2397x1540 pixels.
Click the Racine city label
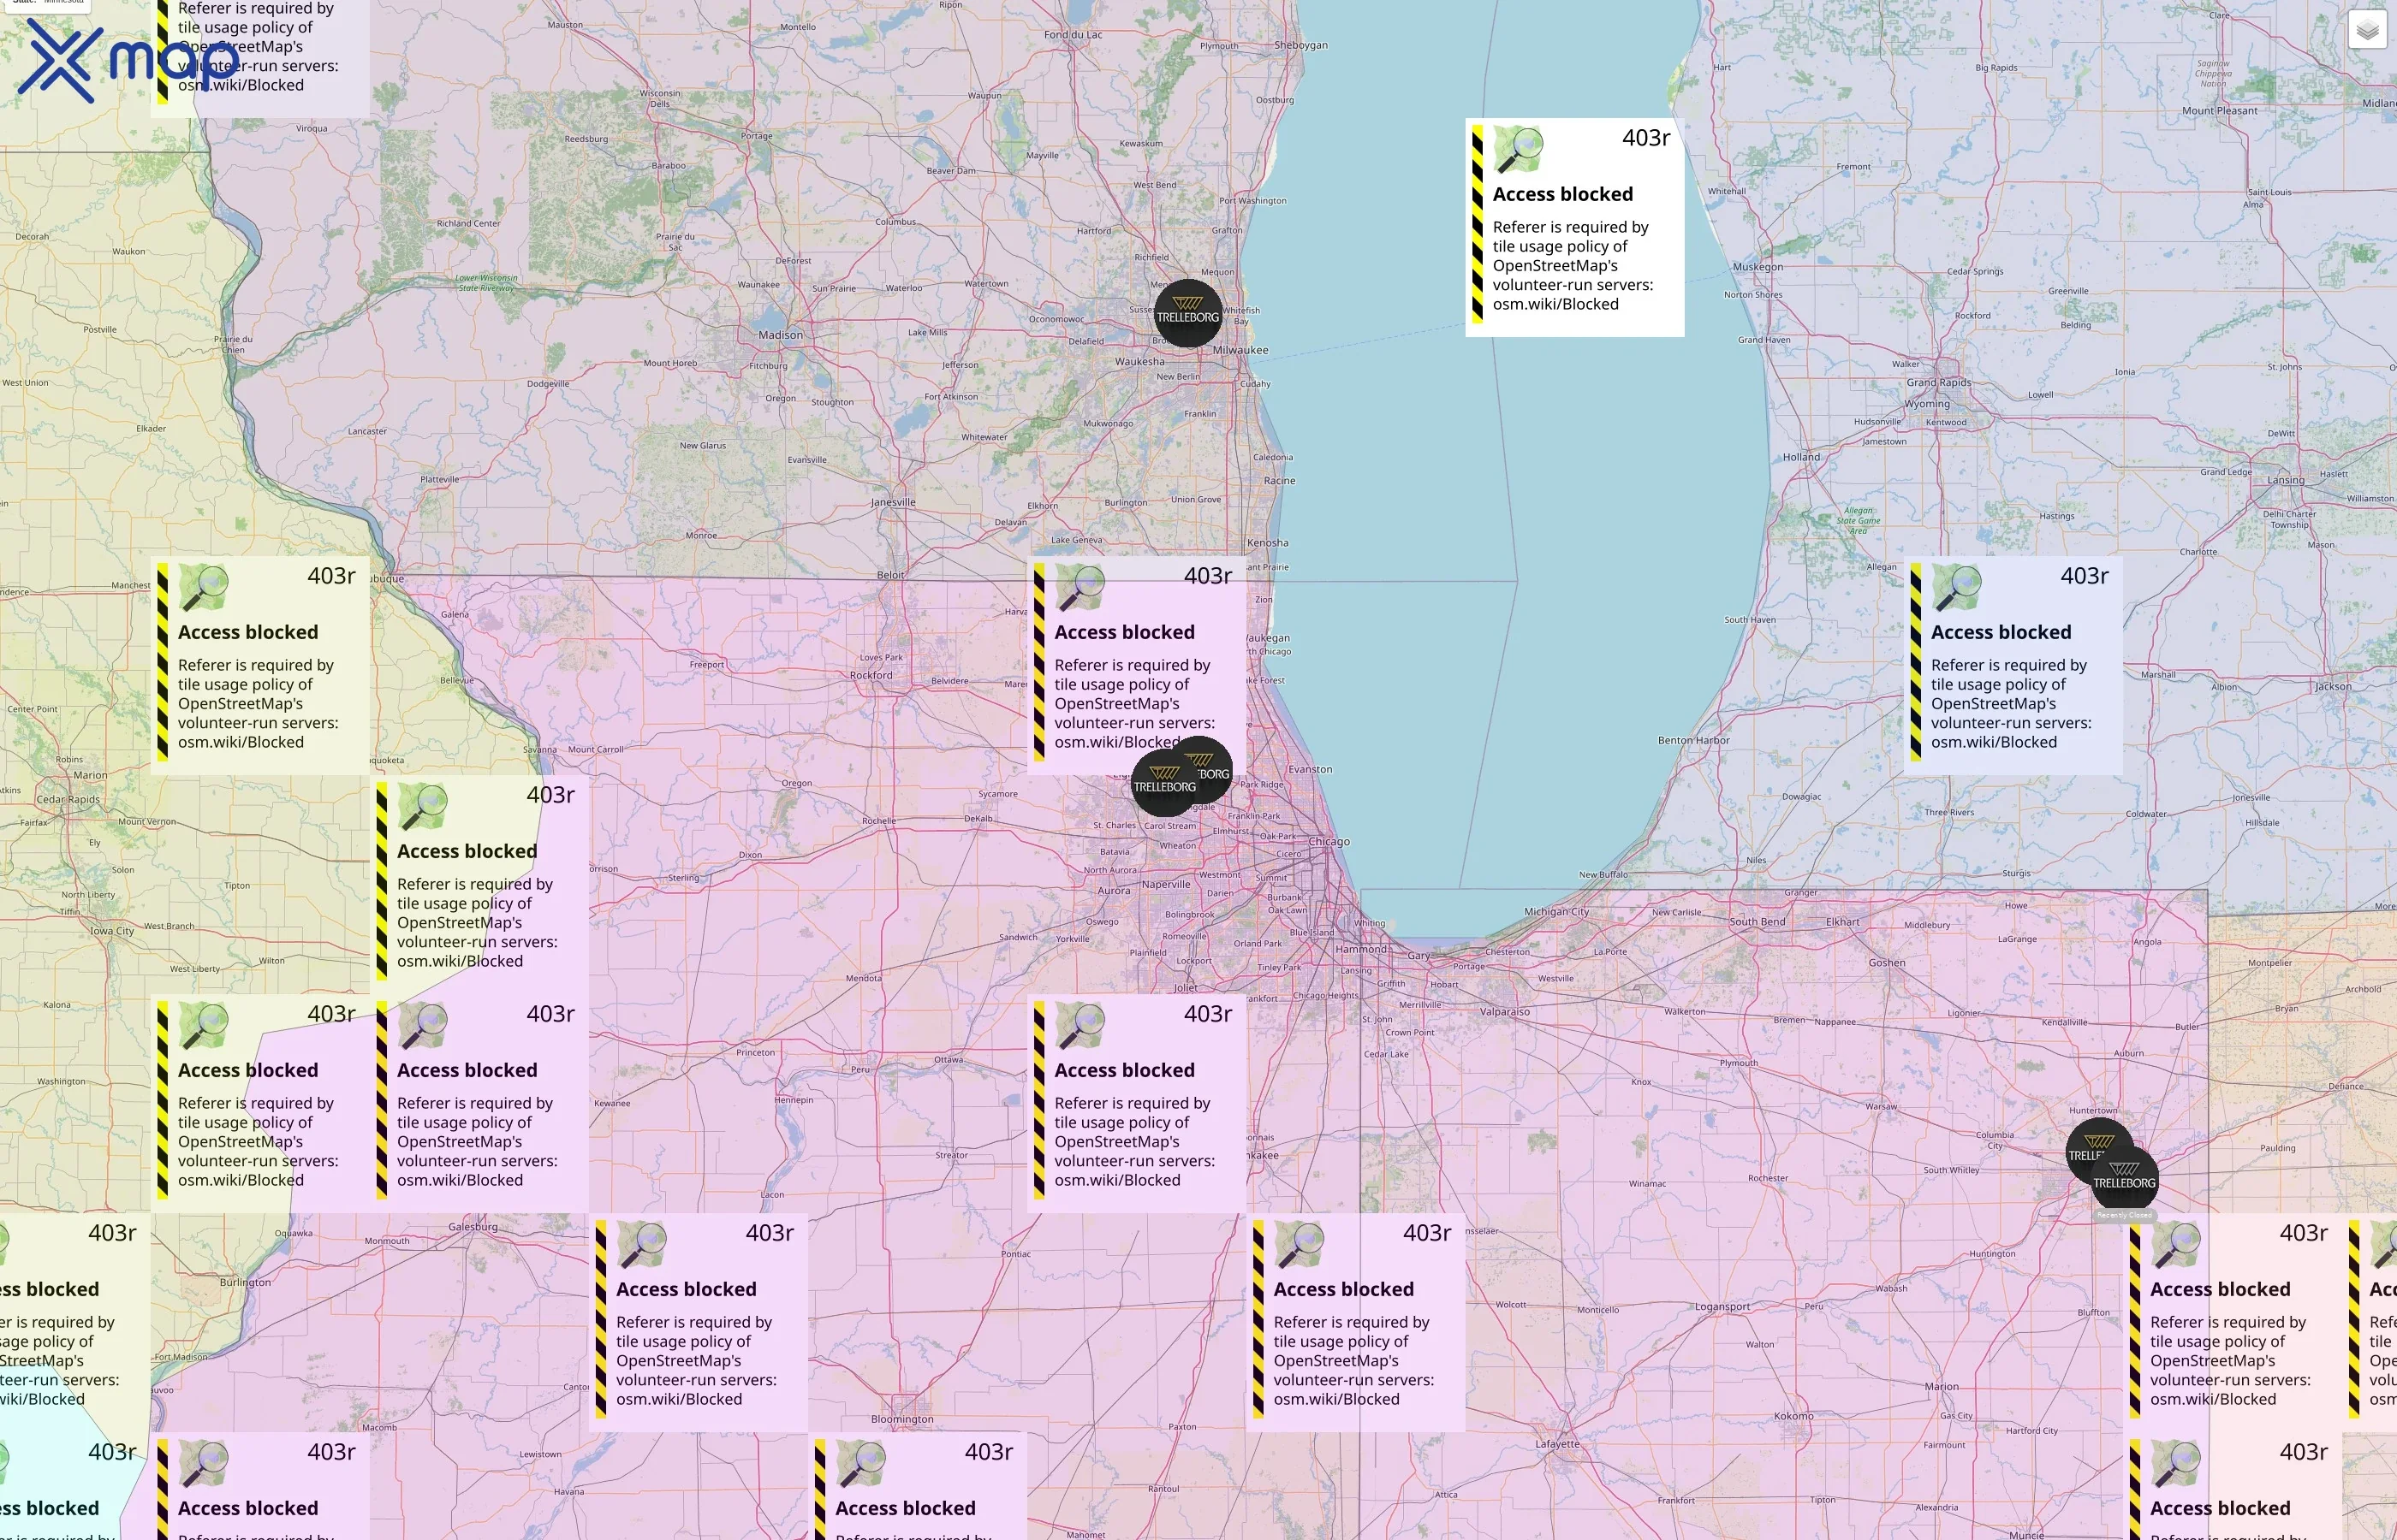[x=1280, y=481]
